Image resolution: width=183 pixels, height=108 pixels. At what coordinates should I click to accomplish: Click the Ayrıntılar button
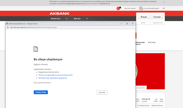pyautogui.click(x=102, y=92)
